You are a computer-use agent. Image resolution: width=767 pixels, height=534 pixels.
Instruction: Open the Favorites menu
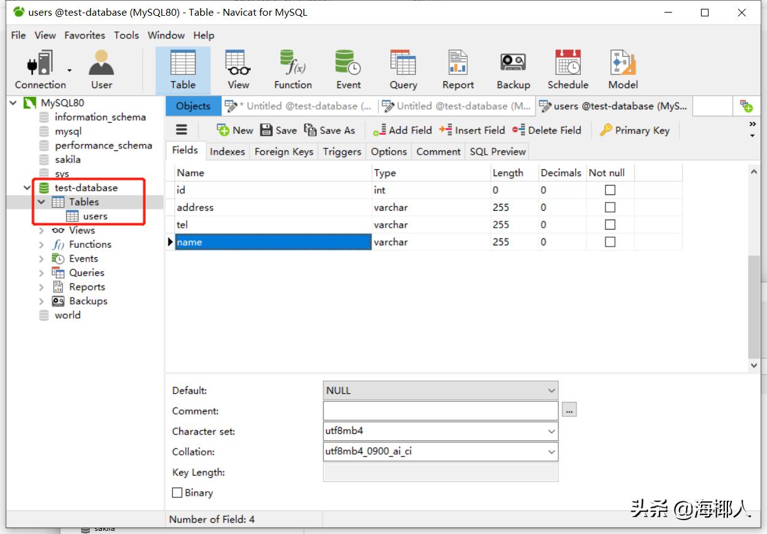pos(84,35)
